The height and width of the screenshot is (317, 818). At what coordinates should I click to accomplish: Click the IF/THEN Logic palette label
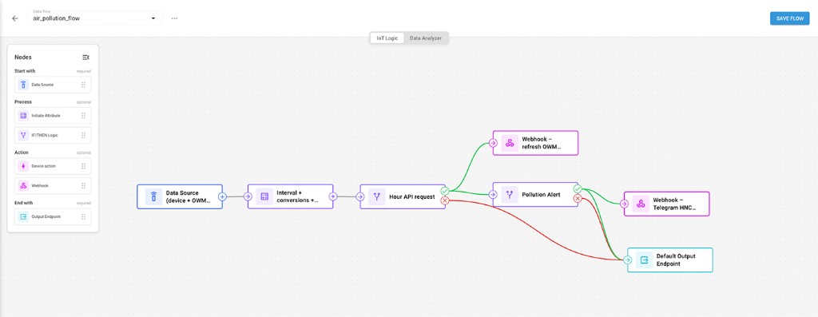coord(45,135)
